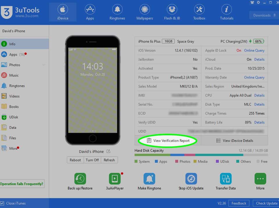
Task: Open More in the sidebar
Action: 24,148
